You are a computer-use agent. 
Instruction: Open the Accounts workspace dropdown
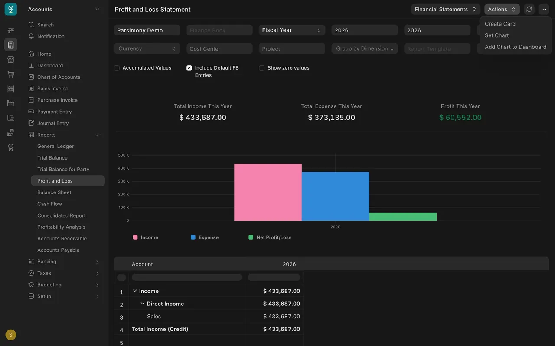(64, 9)
